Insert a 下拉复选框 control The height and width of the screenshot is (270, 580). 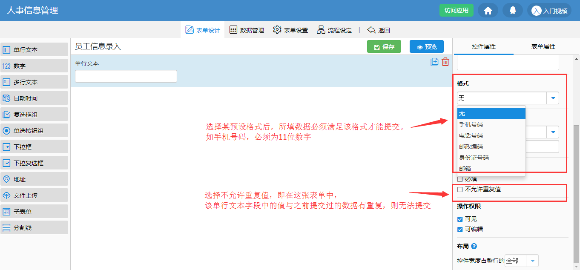point(34,163)
